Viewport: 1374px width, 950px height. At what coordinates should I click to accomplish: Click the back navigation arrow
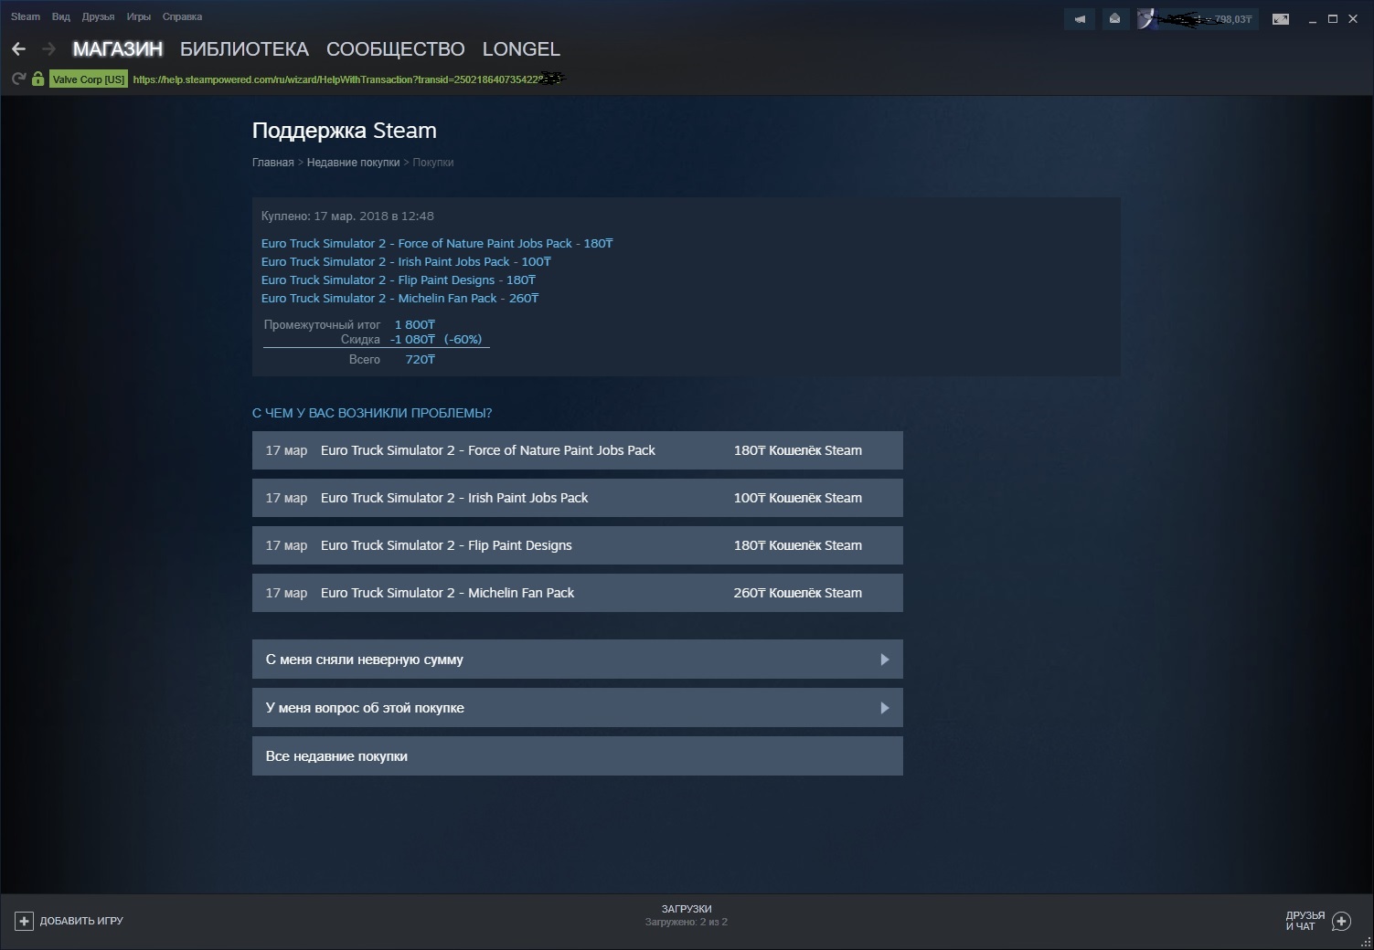point(18,49)
